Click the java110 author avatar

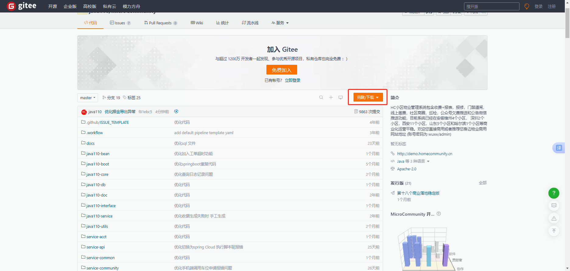(x=84, y=112)
